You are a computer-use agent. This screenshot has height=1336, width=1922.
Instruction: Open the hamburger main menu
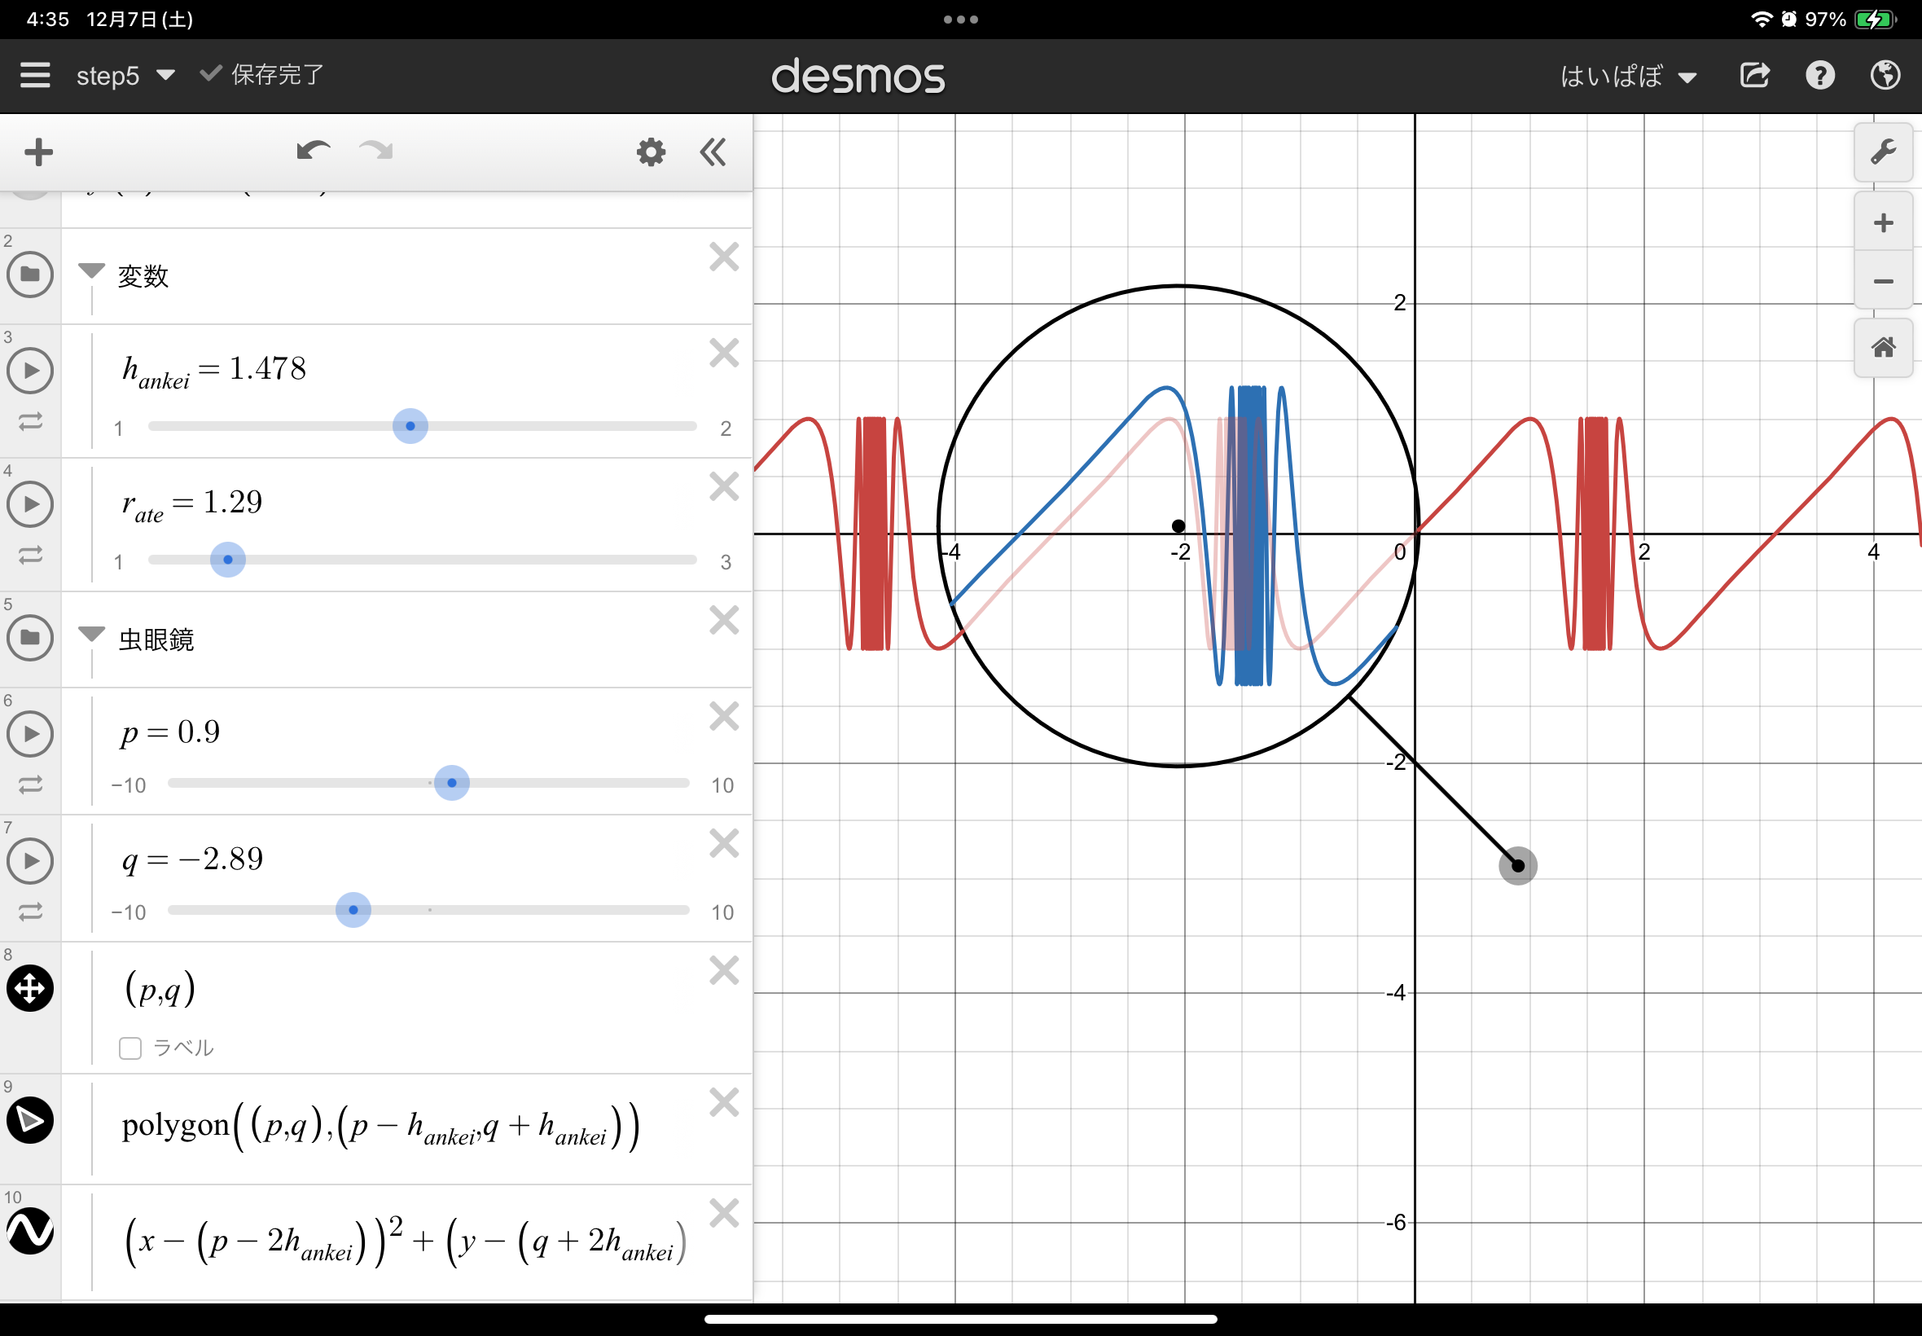(35, 75)
